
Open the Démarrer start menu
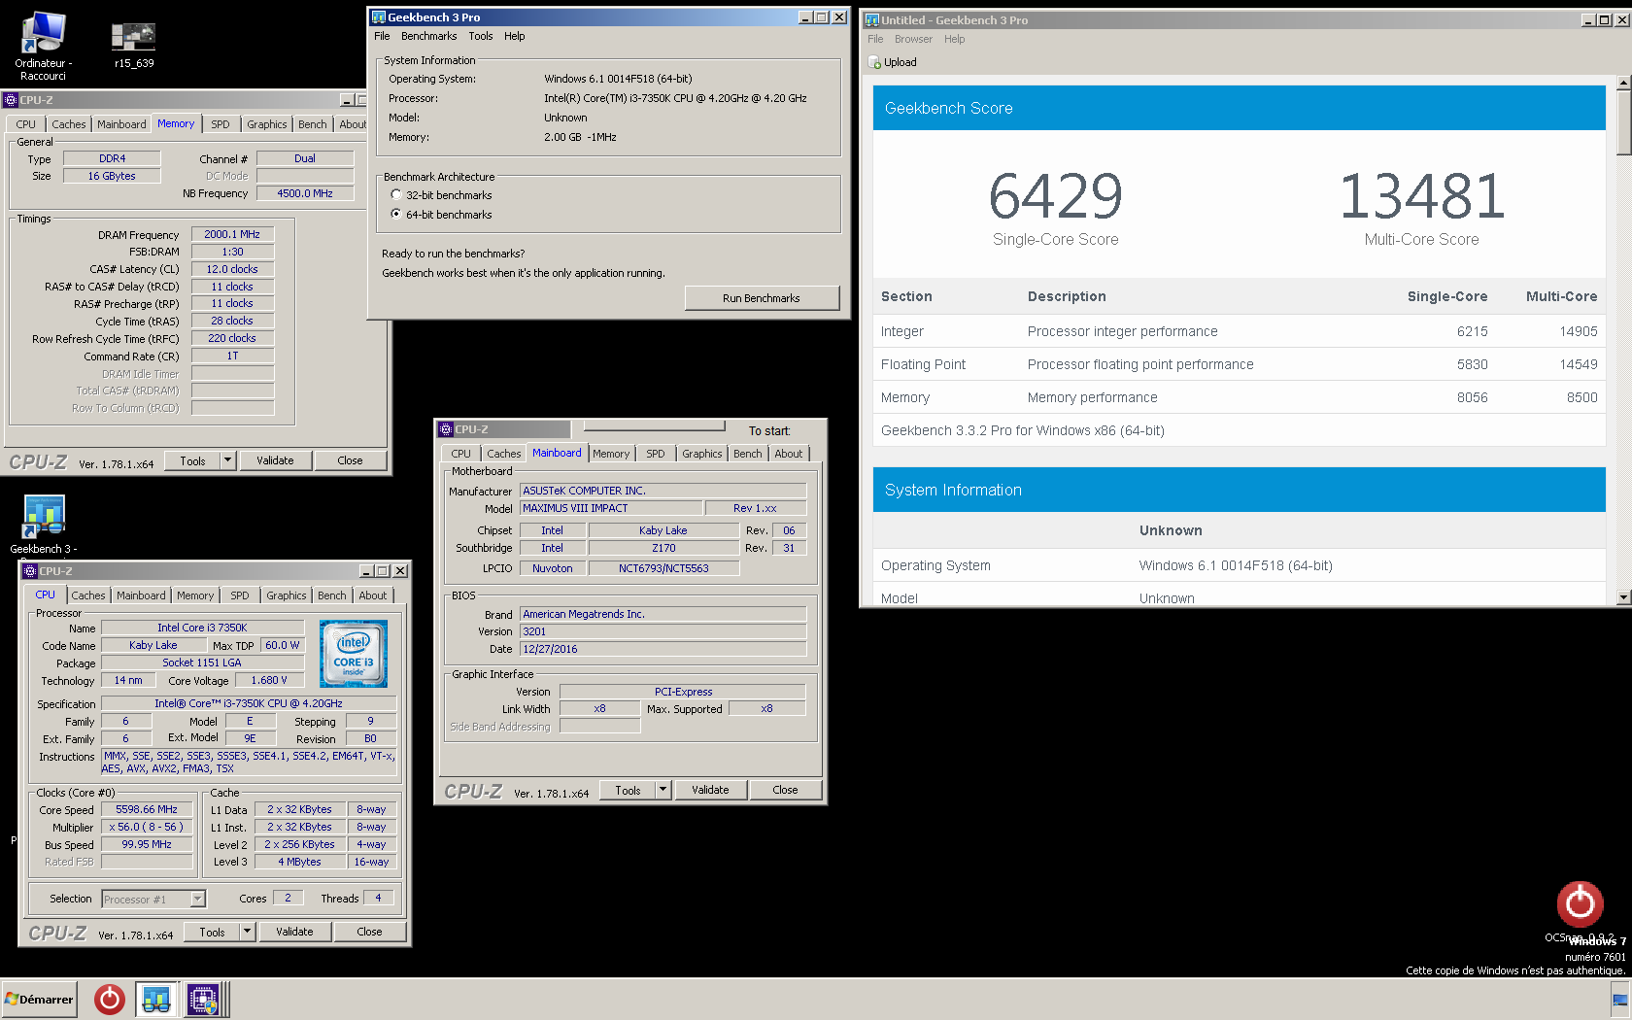pos(39,999)
